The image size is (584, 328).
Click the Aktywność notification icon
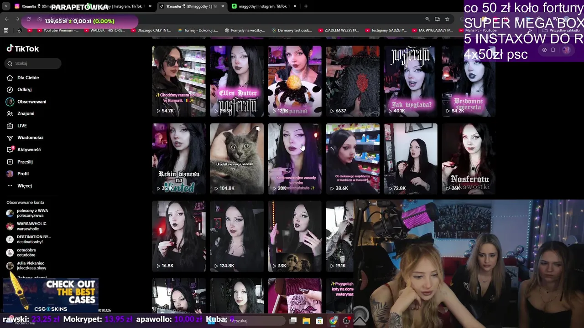[10, 149]
